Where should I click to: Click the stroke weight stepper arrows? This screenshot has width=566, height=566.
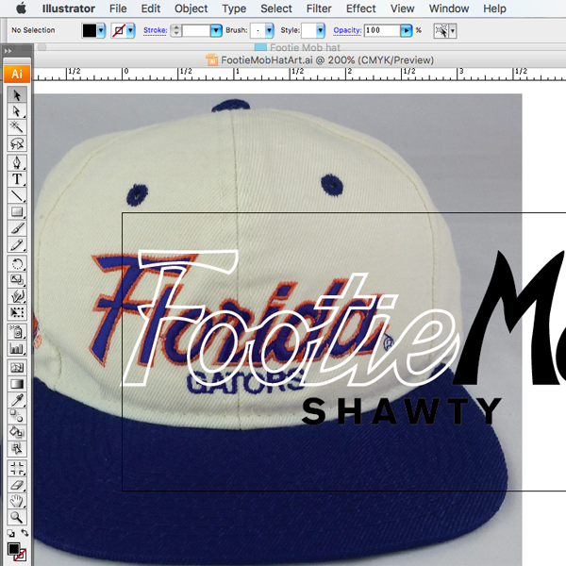(x=176, y=30)
